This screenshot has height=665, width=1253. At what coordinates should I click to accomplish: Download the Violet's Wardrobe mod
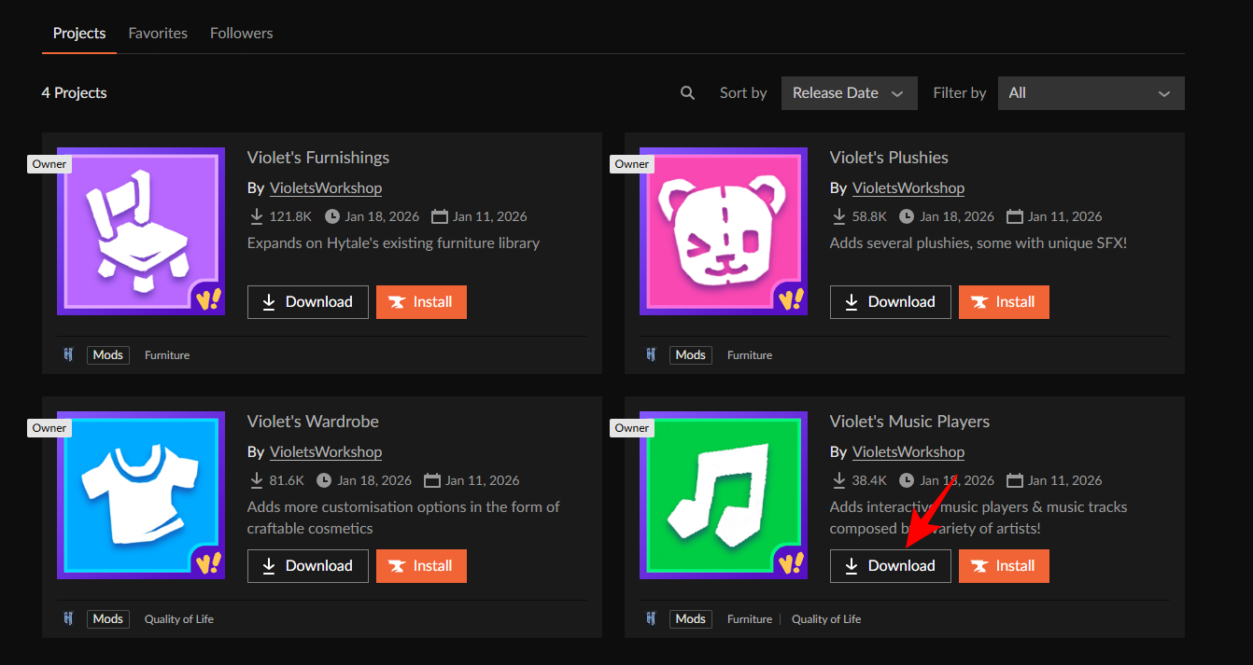(x=307, y=566)
